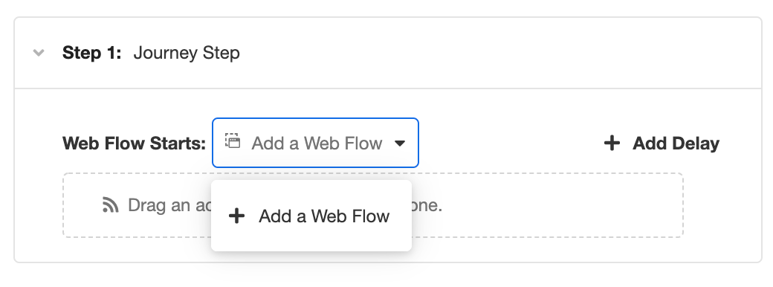Choose Add a Web Flow from popup menu
Image resolution: width=773 pixels, height=287 pixels.
311,216
